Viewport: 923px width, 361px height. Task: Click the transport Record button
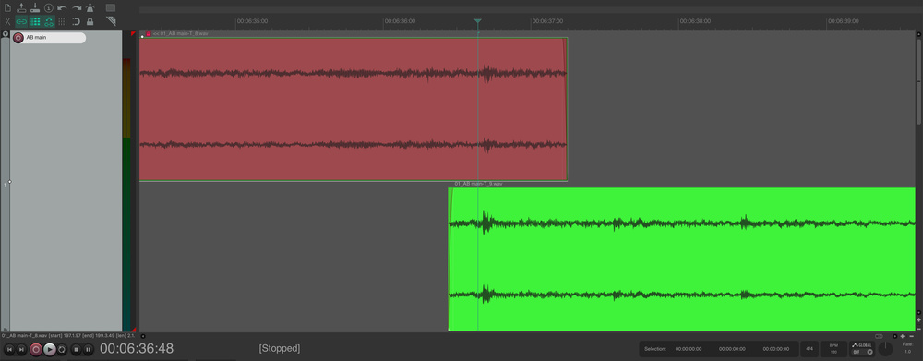point(36,349)
